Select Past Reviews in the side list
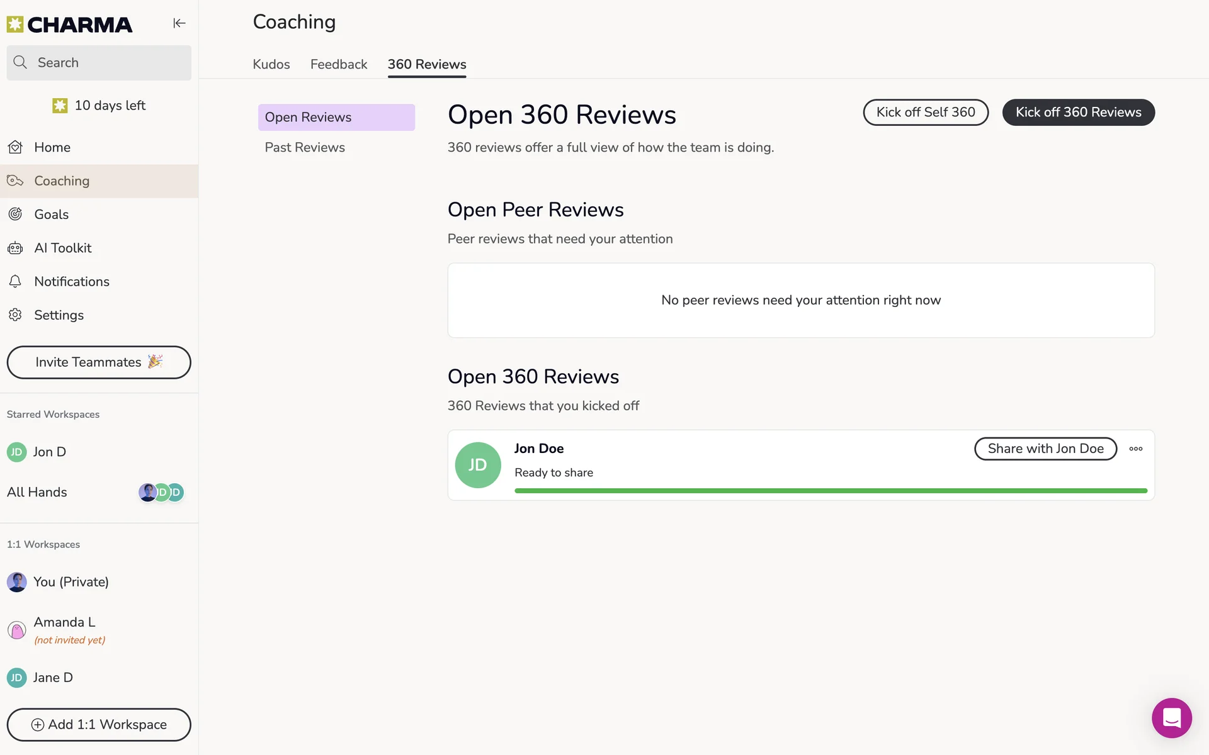1209x755 pixels. (x=305, y=147)
